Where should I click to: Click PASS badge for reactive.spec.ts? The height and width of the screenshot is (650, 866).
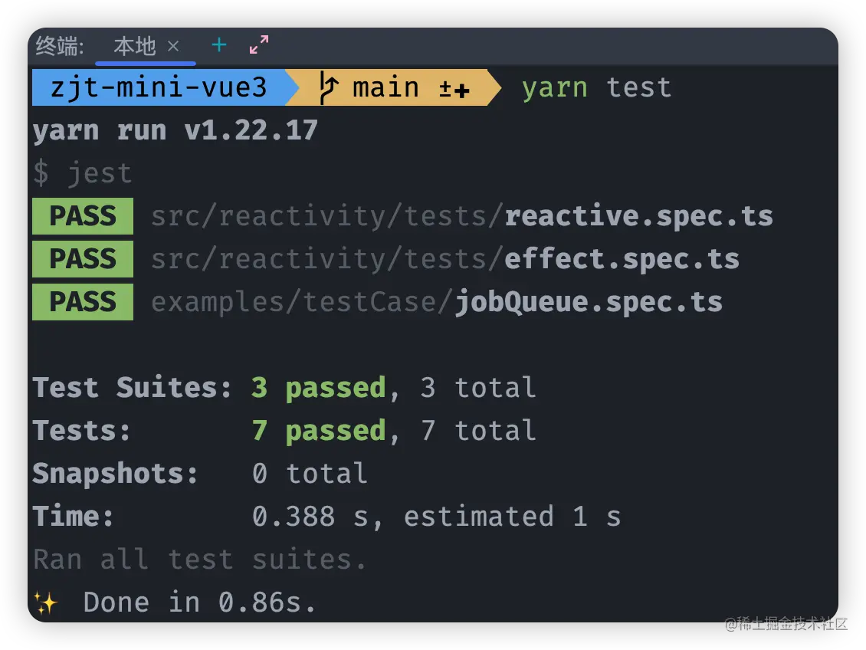pyautogui.click(x=83, y=216)
